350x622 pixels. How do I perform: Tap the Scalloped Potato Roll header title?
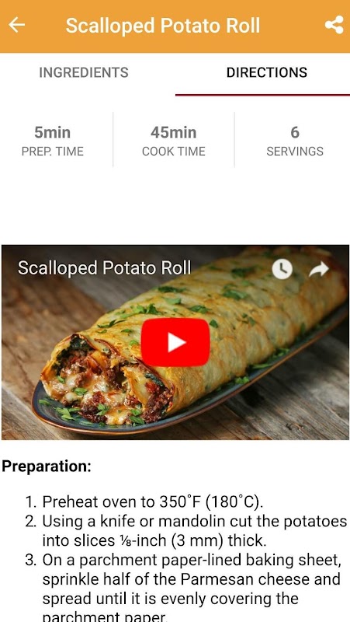click(x=163, y=26)
